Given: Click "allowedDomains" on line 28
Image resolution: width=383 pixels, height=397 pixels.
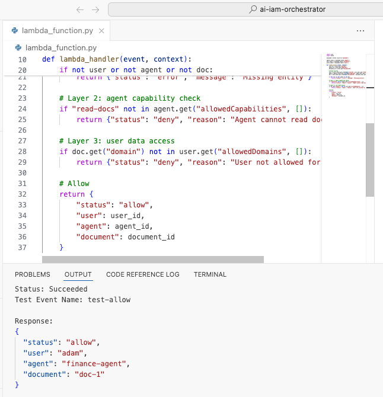Looking at the screenshot, I should [251, 152].
